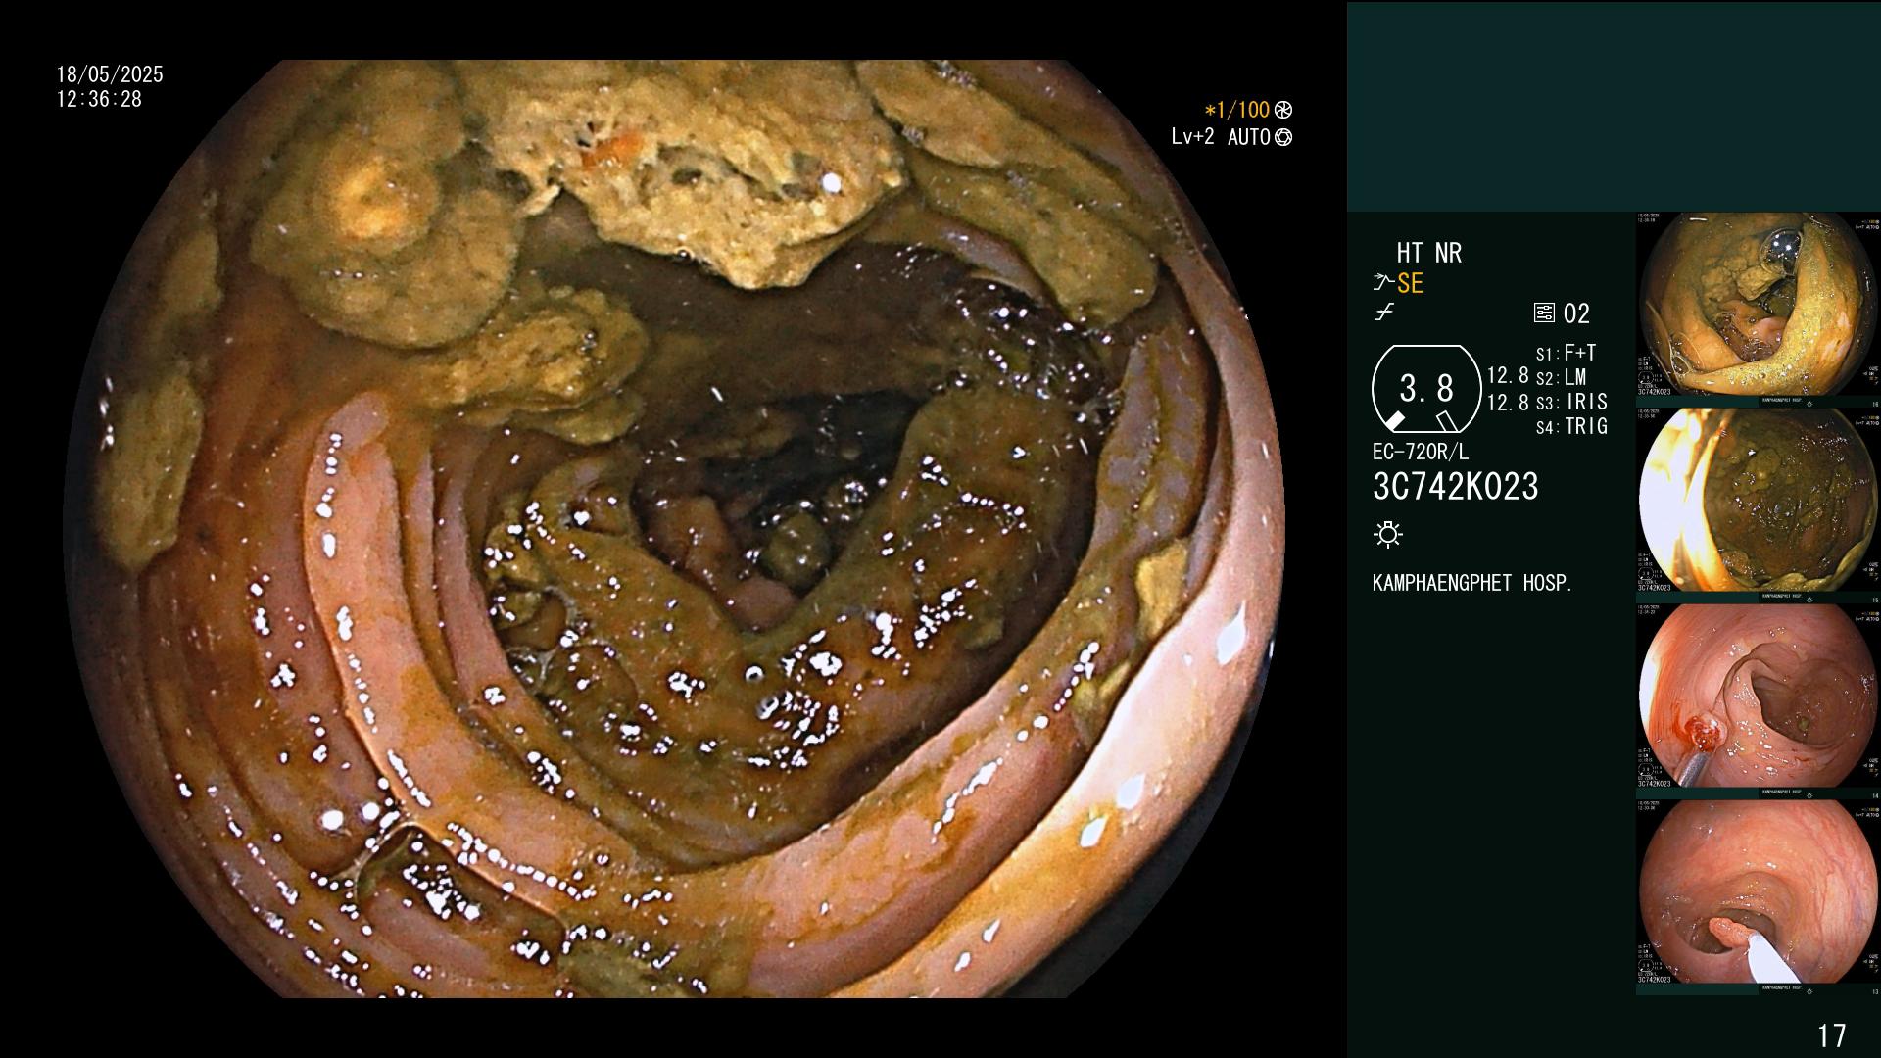Image resolution: width=1881 pixels, height=1058 pixels.
Task: Click the light source lamp icon
Action: [1388, 535]
